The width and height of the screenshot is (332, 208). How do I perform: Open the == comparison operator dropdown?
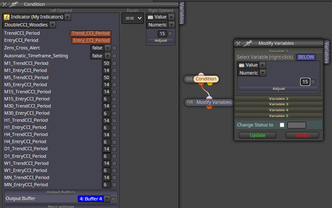(x=133, y=18)
